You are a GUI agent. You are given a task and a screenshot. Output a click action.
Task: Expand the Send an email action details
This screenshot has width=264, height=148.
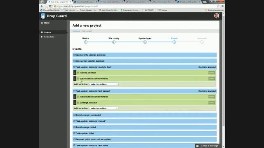click(x=78, y=73)
